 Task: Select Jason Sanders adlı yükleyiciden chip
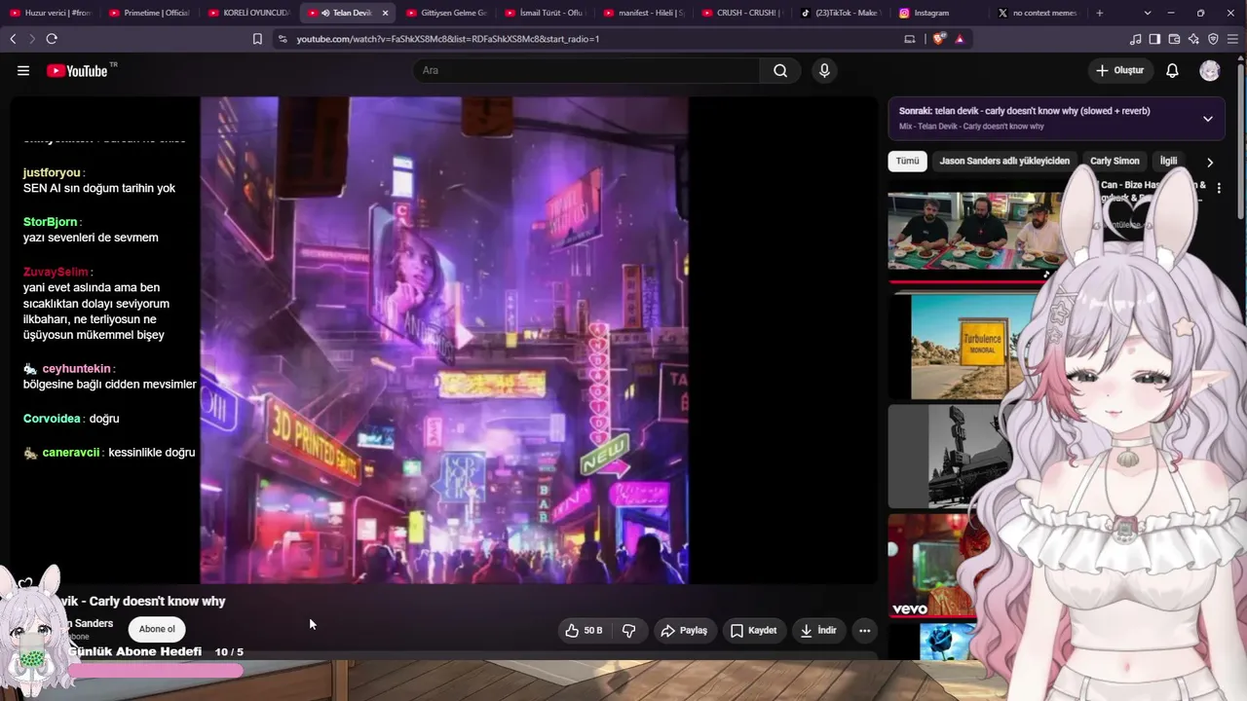(1004, 162)
